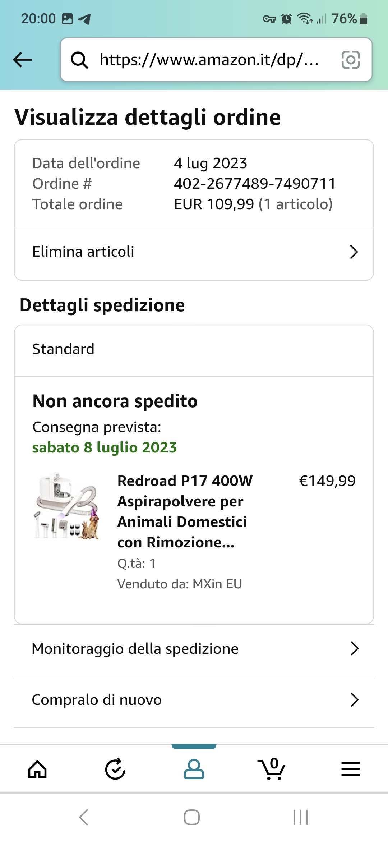This screenshot has height=841, width=388.
Task: Tap the back arrow in header
Action: coord(23,60)
